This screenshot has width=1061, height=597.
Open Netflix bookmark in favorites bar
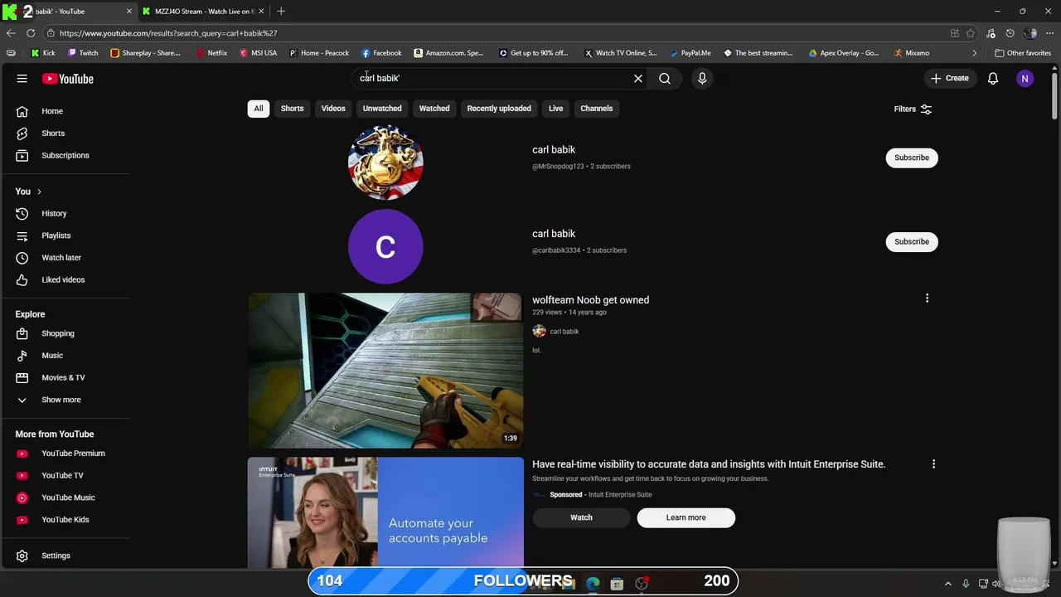pyautogui.click(x=211, y=53)
